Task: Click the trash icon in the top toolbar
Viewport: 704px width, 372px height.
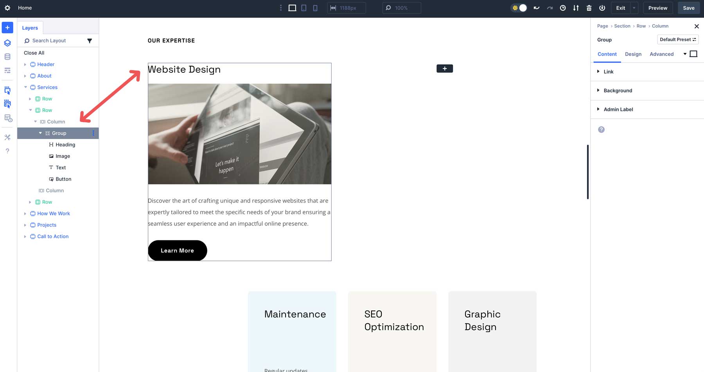Action: pyautogui.click(x=589, y=7)
